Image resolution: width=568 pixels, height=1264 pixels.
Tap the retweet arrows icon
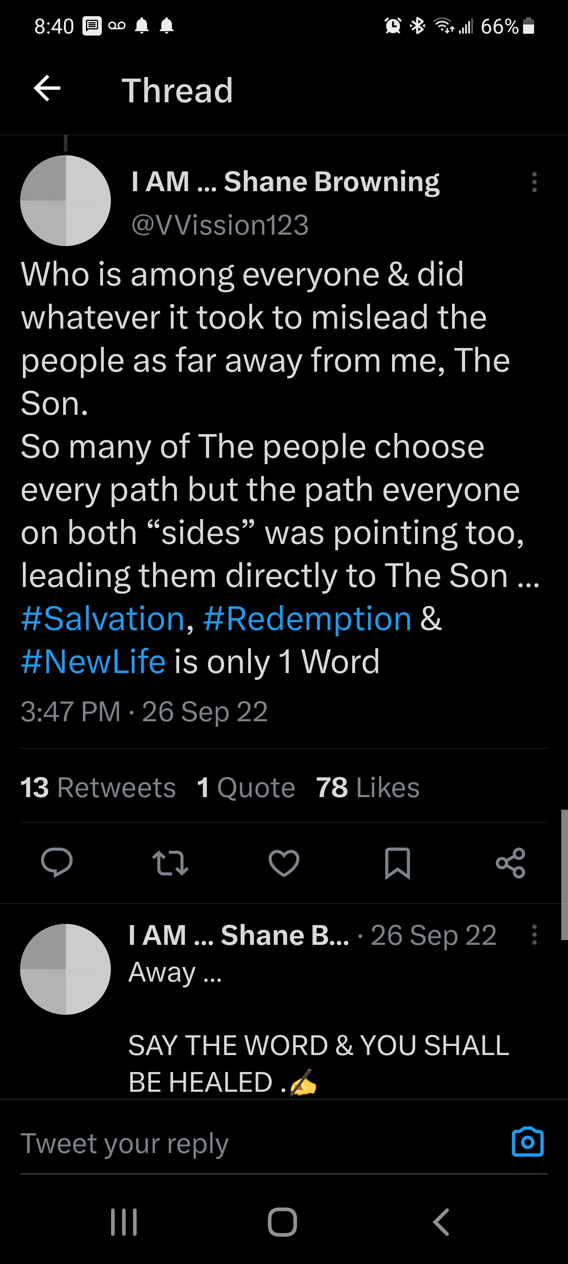(170, 863)
